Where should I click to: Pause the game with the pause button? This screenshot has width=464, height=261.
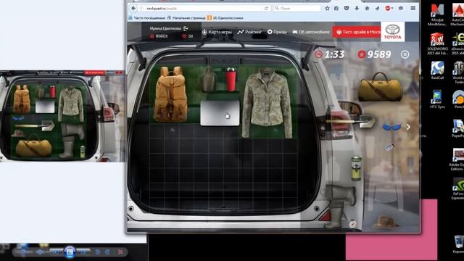coord(405,54)
